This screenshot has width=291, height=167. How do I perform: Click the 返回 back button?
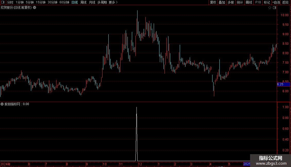pos(285,2)
